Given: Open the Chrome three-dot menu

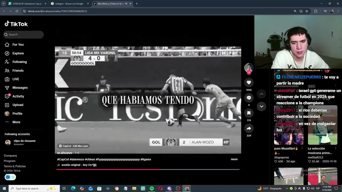Looking at the screenshot, I should click(338, 11).
